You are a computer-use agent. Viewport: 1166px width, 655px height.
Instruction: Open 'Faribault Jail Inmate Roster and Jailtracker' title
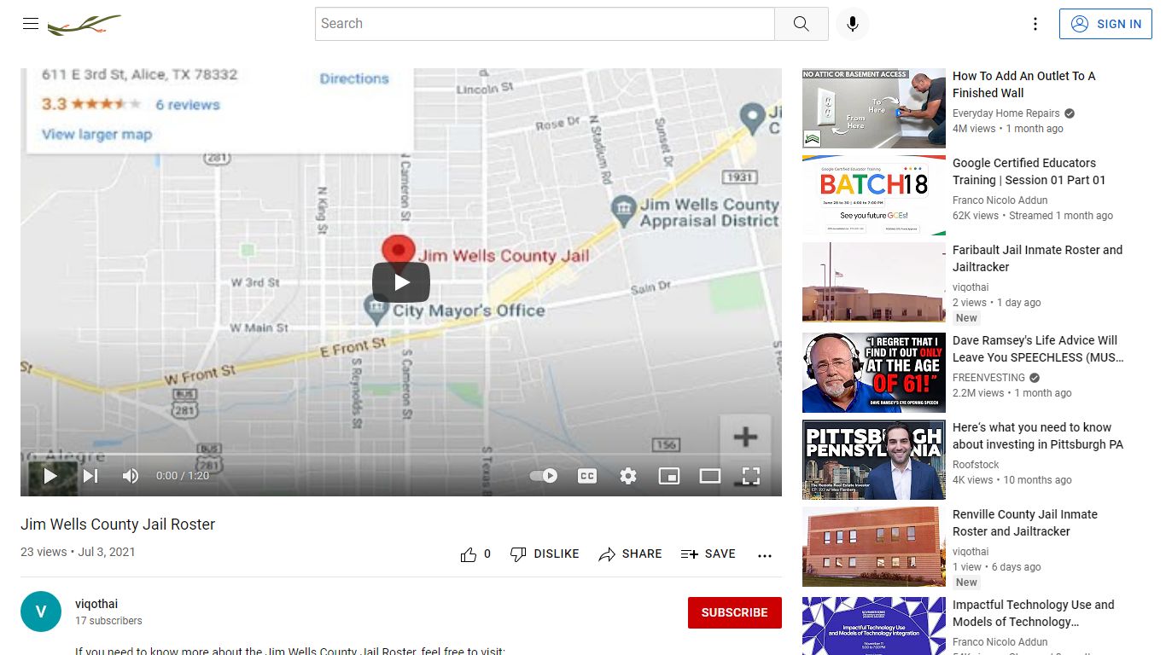coord(1038,258)
